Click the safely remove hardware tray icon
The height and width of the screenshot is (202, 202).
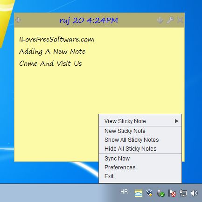(x=161, y=193)
